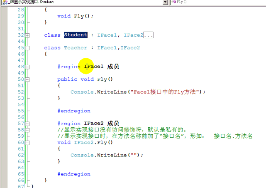Open the class navigation dropdown arrow

pyautogui.click(x=165, y=2)
